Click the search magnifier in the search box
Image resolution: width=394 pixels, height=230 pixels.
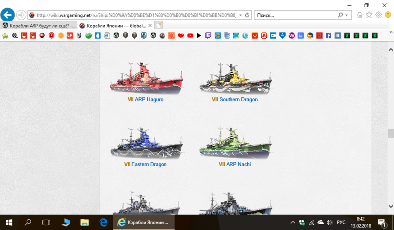coord(340,15)
